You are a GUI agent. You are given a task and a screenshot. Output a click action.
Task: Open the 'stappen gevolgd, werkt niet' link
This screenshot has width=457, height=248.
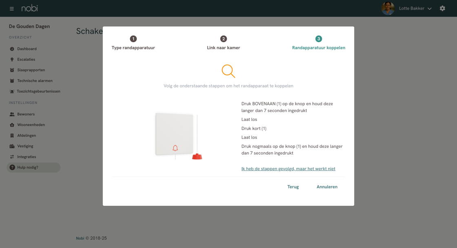point(288,169)
